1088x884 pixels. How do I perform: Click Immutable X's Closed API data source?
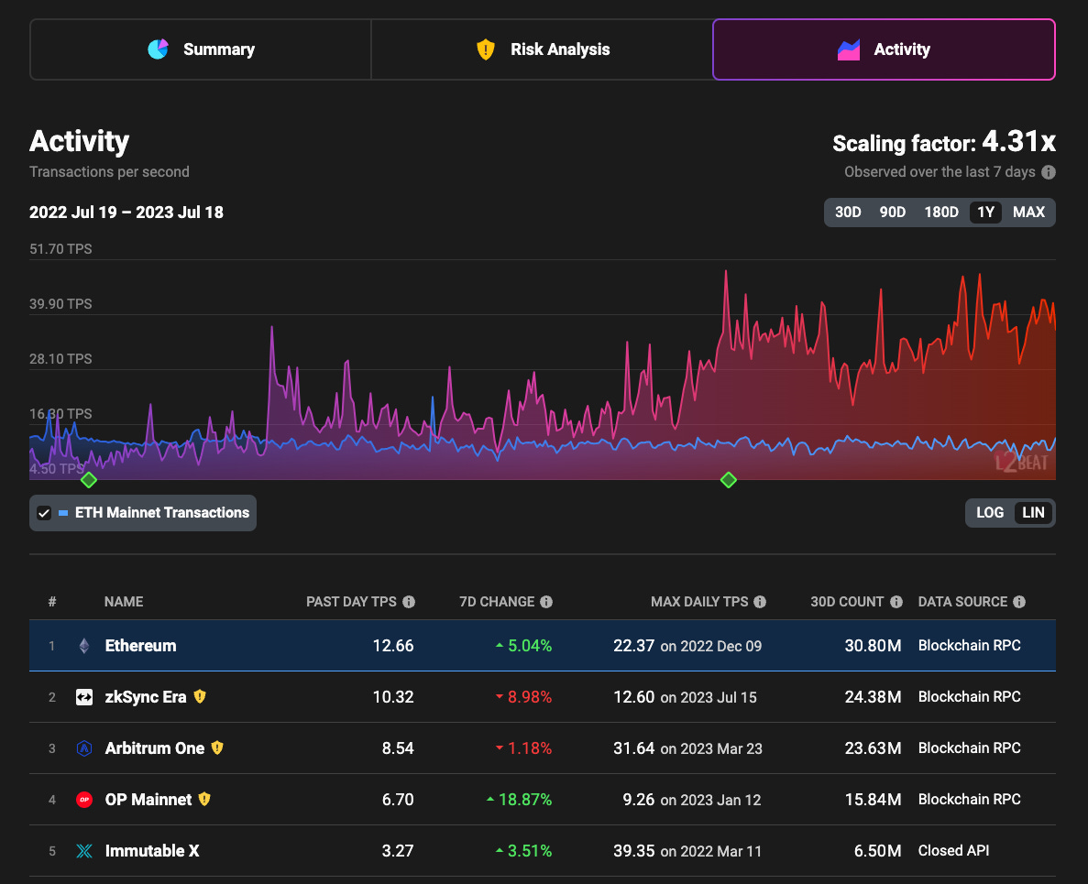(953, 851)
